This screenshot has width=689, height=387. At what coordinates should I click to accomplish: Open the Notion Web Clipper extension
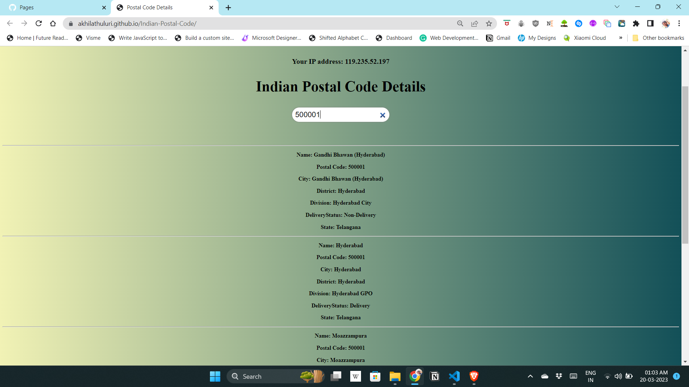click(550, 23)
